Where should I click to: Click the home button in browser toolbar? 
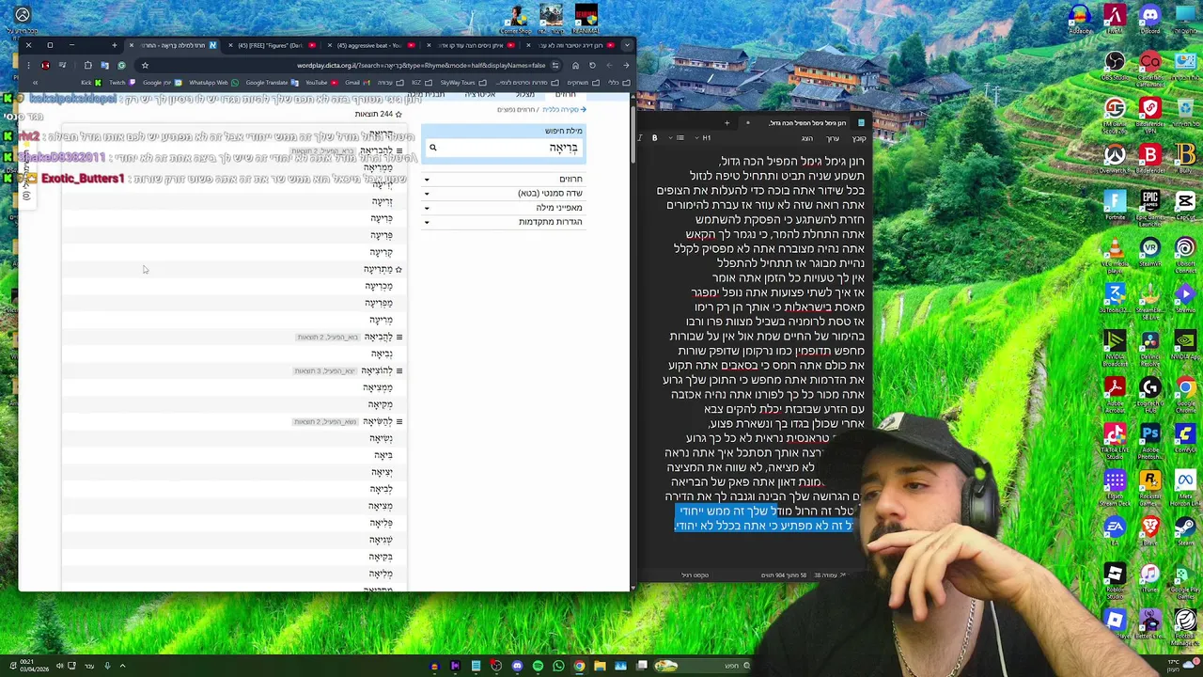[x=575, y=65]
